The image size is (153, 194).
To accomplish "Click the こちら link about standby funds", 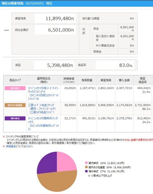I will tap(28, 146).
